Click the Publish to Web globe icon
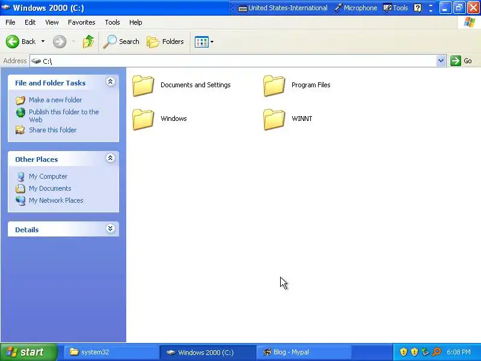This screenshot has height=361, width=481. (x=20, y=113)
